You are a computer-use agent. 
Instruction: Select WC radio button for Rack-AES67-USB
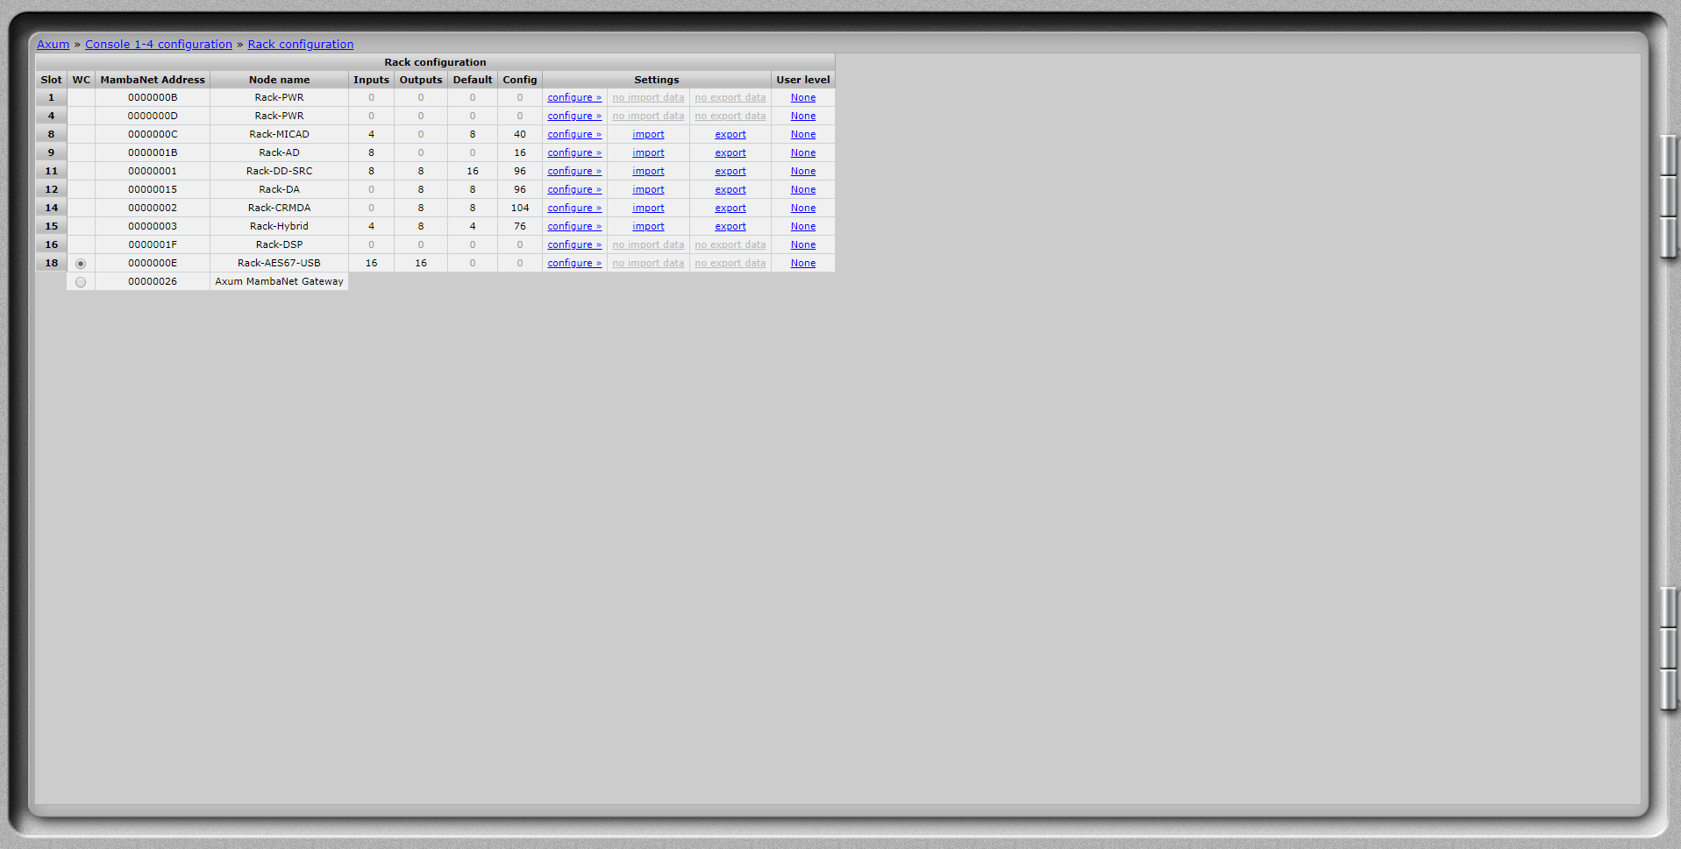[x=81, y=264]
